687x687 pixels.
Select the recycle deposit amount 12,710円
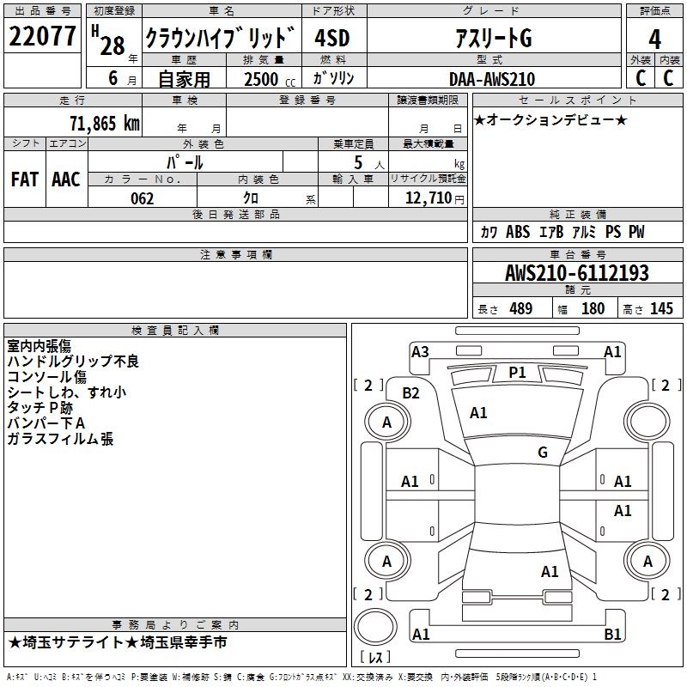[428, 198]
